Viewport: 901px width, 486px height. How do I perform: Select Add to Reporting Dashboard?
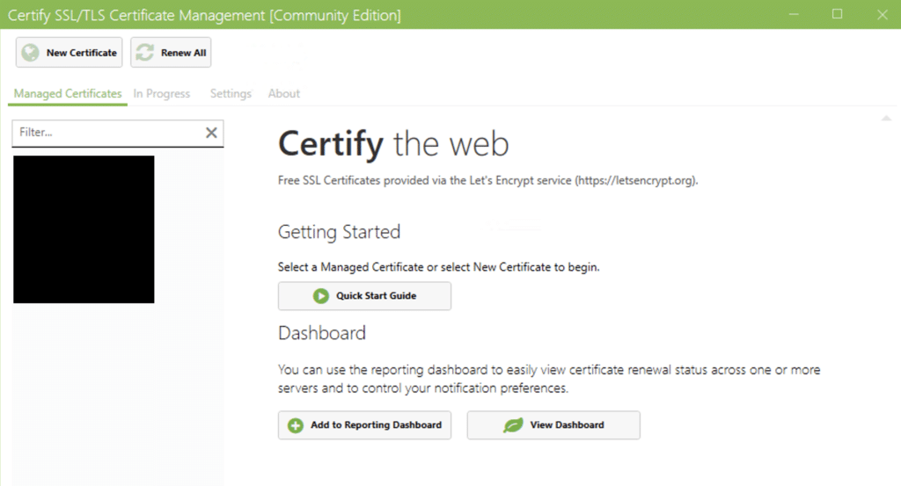[x=364, y=425]
